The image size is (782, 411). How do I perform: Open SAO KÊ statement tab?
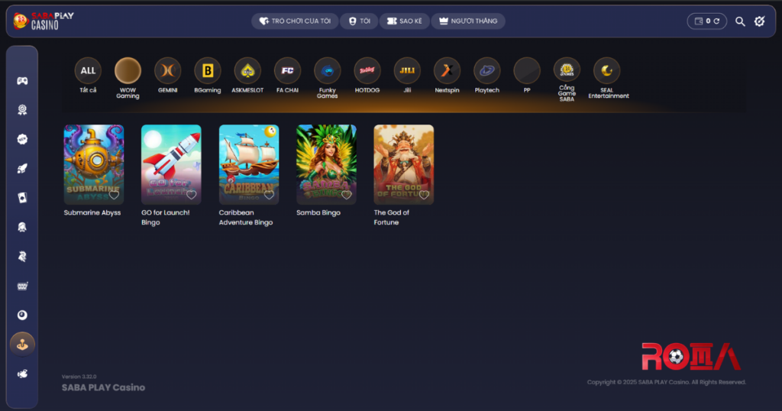404,21
